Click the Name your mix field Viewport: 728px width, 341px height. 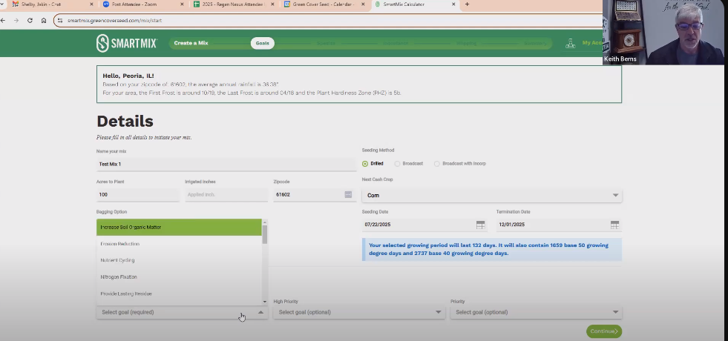click(226, 165)
